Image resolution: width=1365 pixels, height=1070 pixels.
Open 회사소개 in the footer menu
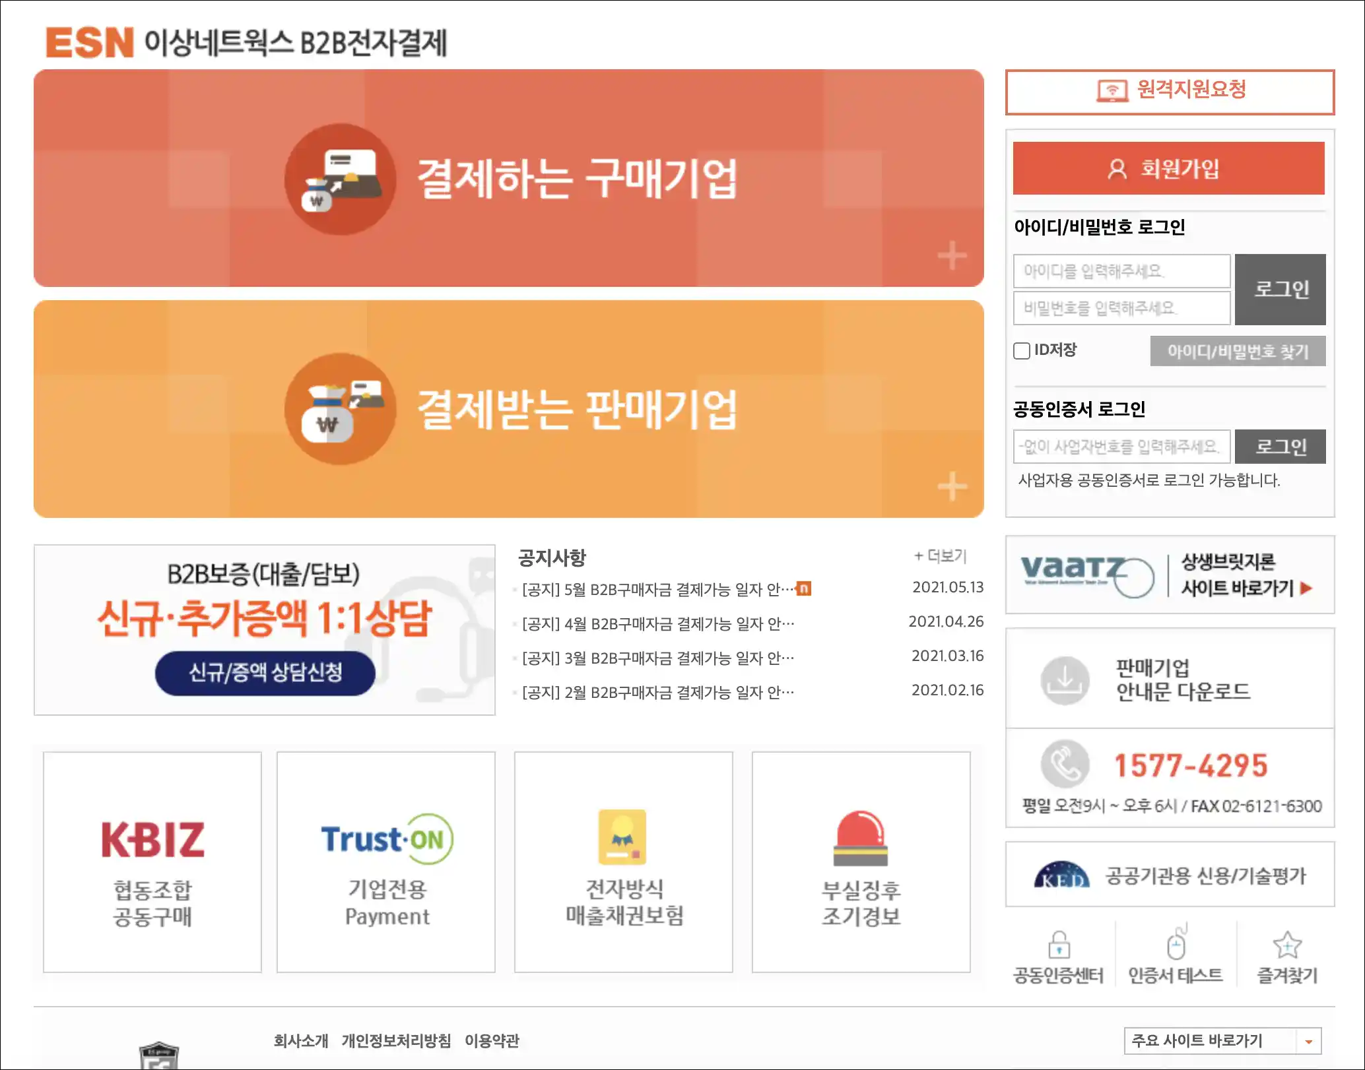point(301,1040)
